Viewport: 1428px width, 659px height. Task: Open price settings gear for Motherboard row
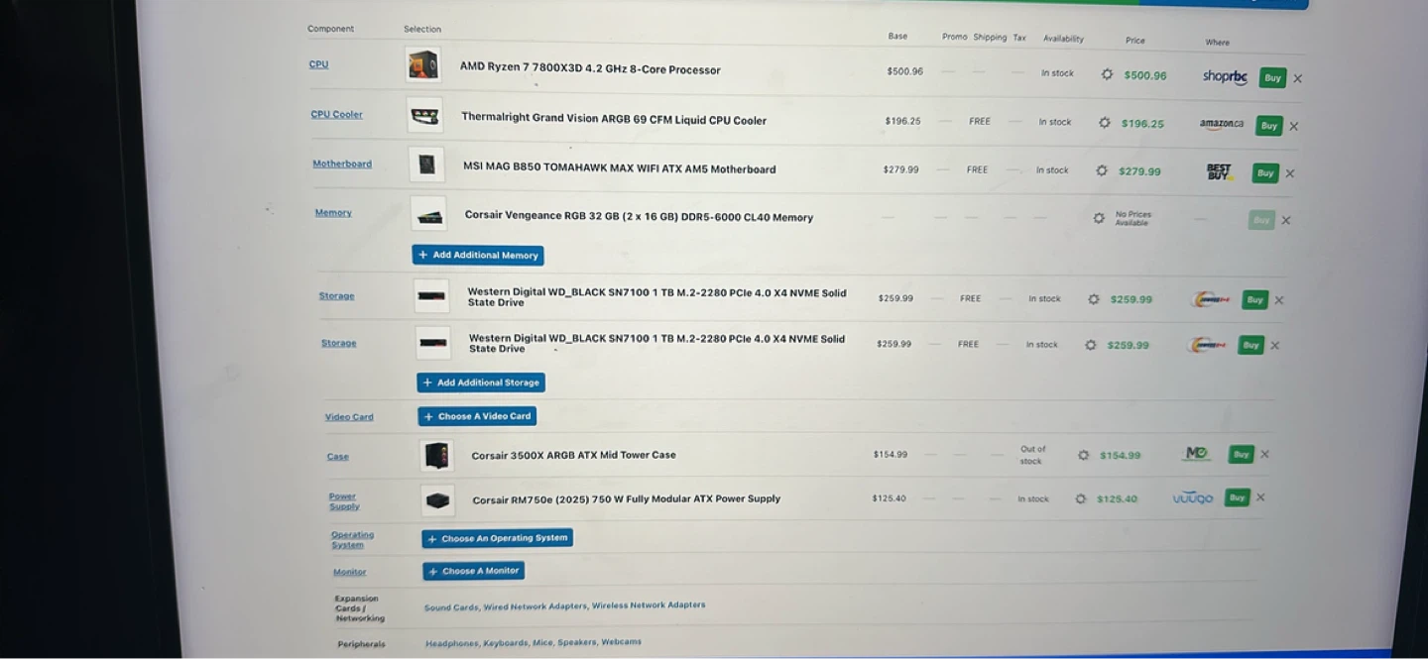click(1101, 170)
